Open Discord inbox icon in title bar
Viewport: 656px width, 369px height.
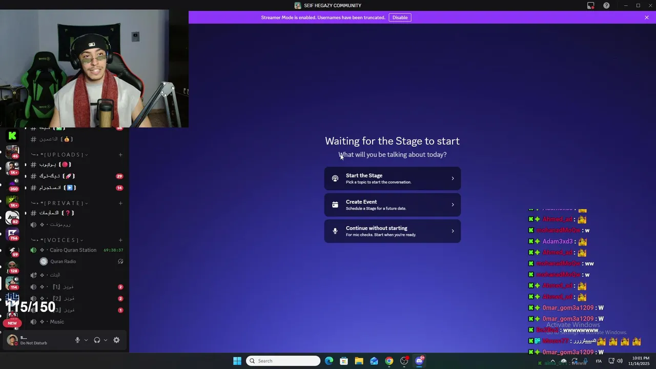point(591,6)
